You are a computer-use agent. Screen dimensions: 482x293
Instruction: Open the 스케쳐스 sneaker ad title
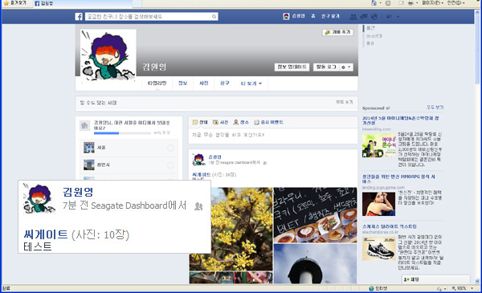point(390,226)
